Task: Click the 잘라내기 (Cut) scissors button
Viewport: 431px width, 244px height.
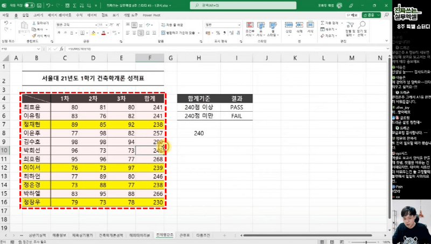Action: click(40, 23)
